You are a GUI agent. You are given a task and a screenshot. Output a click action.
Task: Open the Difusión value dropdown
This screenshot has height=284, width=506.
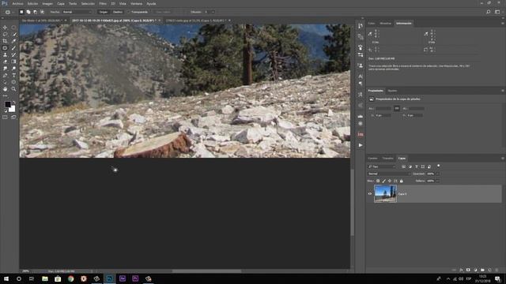pos(213,12)
